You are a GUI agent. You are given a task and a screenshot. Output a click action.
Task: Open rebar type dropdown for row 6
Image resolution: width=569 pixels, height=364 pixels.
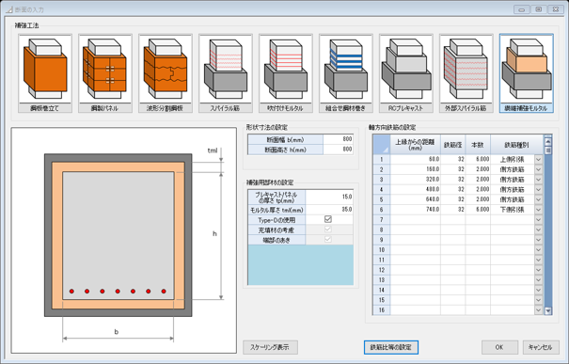point(539,210)
